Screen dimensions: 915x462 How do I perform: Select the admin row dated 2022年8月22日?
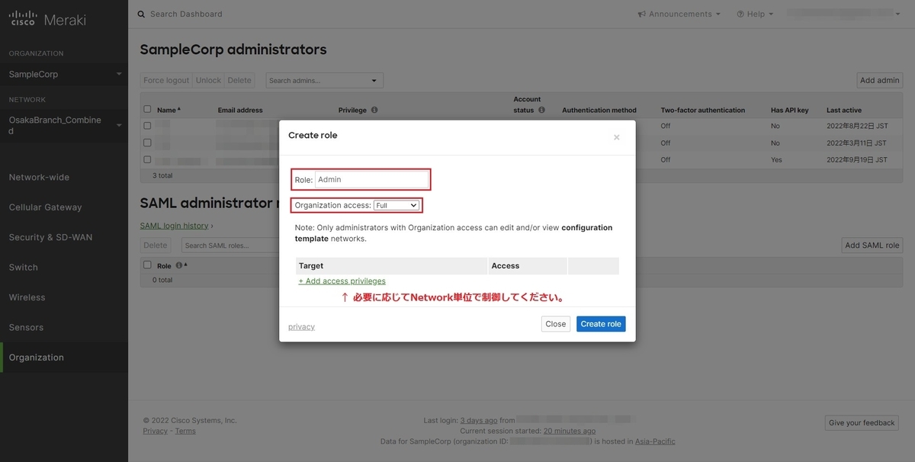point(147,126)
